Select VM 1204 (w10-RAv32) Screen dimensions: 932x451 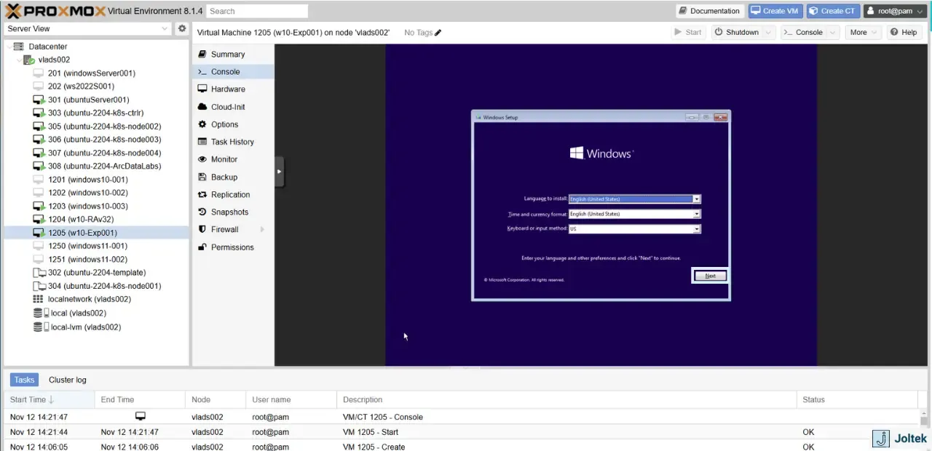80,219
